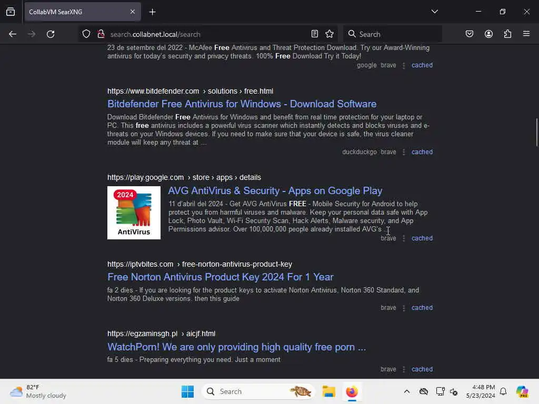Screen dimensions: 539x404
Task: Open cached version of AVG result
Action: (422, 238)
